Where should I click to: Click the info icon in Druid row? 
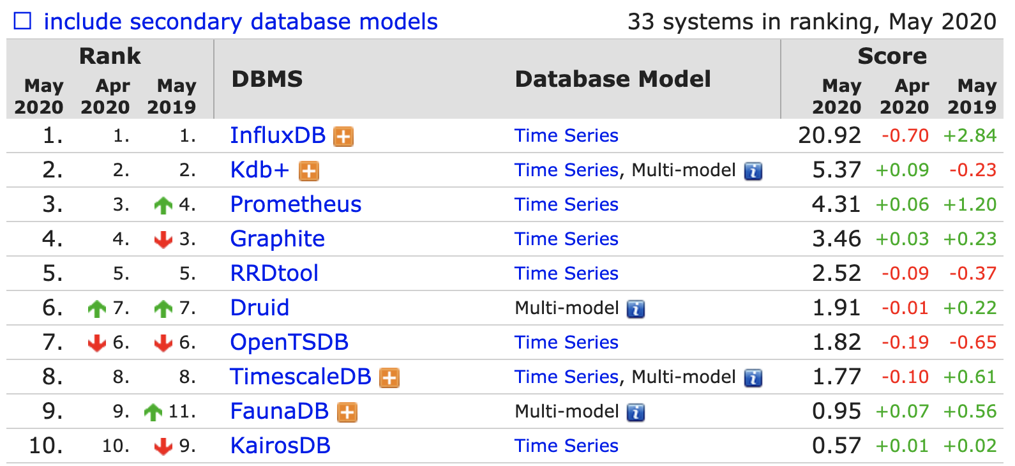click(636, 309)
